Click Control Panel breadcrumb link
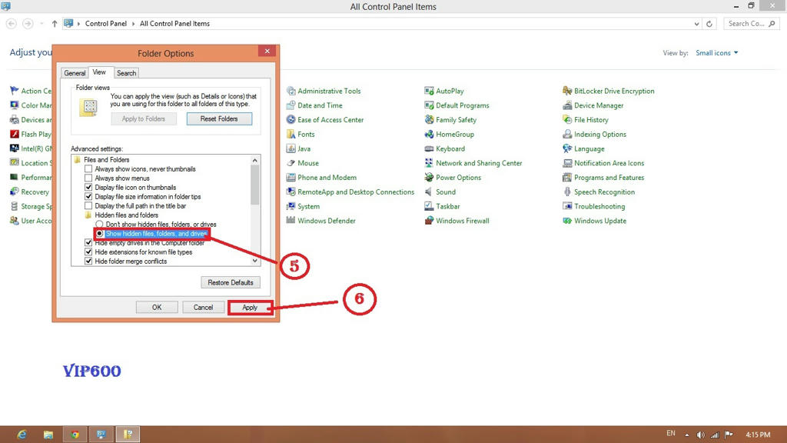This screenshot has height=443, width=787. [x=106, y=24]
